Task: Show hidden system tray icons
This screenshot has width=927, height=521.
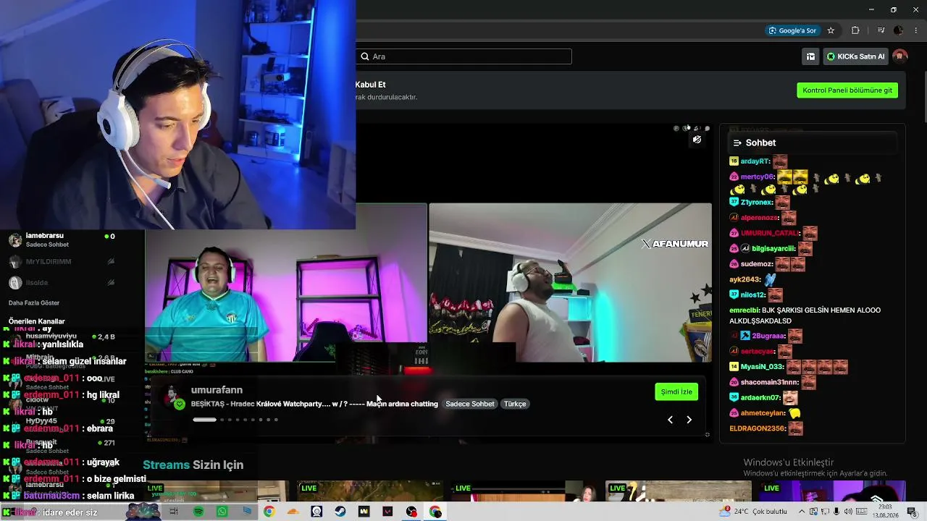Action: (802, 512)
